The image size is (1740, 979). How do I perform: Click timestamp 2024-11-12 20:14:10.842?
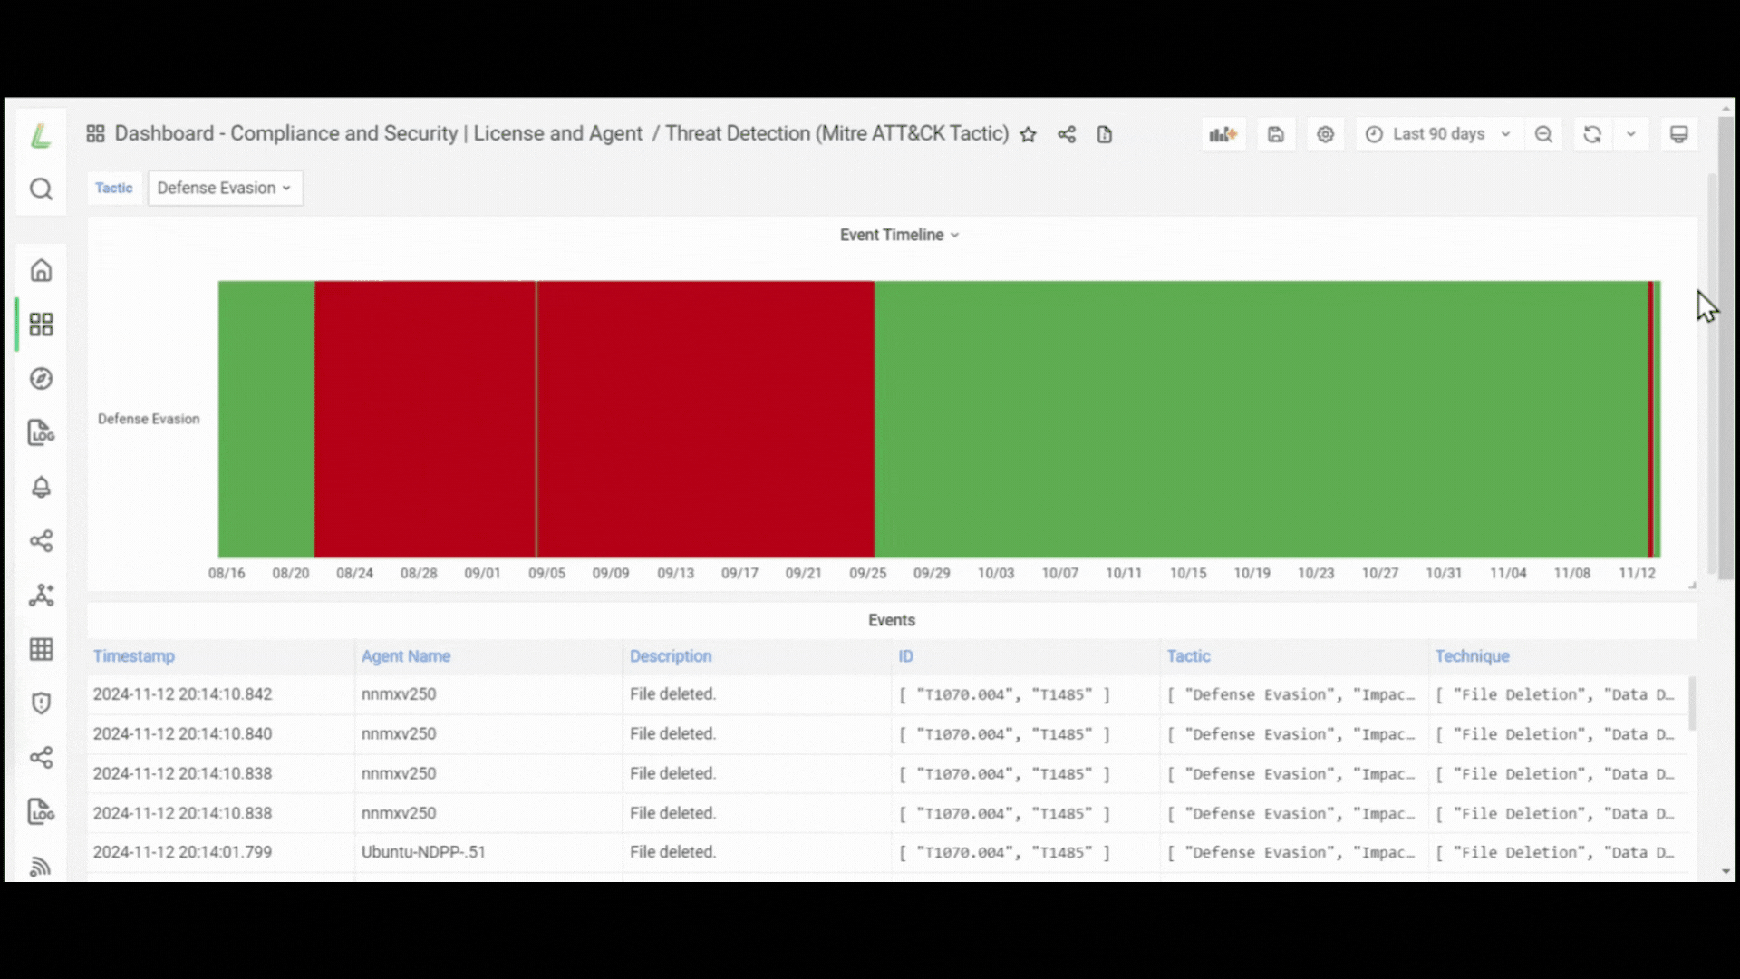(x=182, y=694)
